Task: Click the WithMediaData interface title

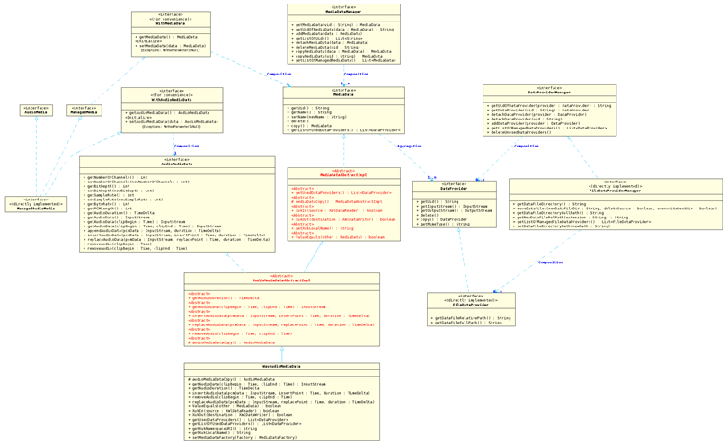Action: tap(171, 23)
